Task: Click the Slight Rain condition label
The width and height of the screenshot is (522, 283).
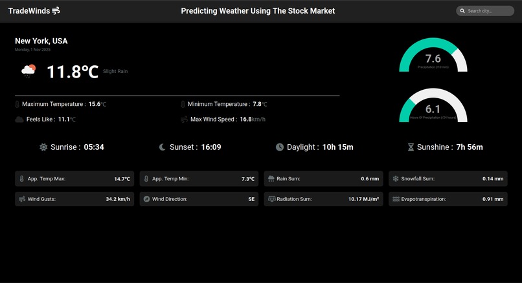Action: pyautogui.click(x=115, y=72)
